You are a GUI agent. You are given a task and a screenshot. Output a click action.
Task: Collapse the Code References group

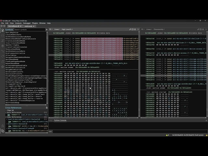coord(6,117)
